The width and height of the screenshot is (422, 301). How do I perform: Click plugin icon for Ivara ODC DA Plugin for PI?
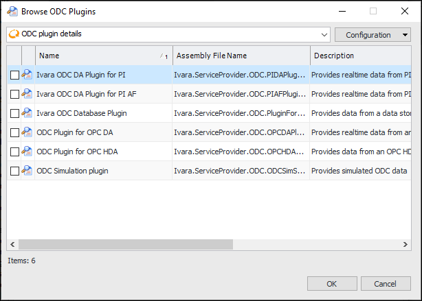point(27,75)
